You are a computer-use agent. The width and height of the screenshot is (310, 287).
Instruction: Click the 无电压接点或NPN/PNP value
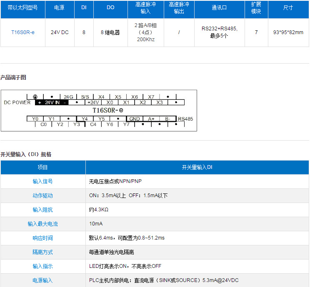tap(115, 181)
